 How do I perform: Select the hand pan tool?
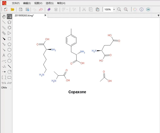click(x=4, y=16)
